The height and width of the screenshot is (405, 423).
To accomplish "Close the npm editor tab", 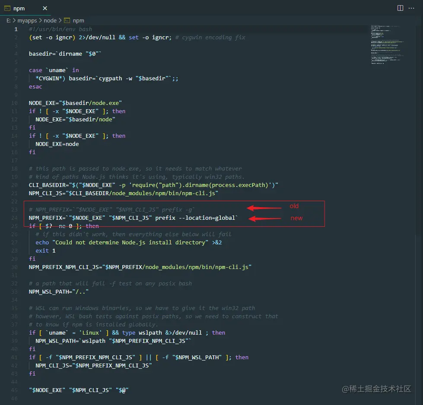I will pos(45,8).
